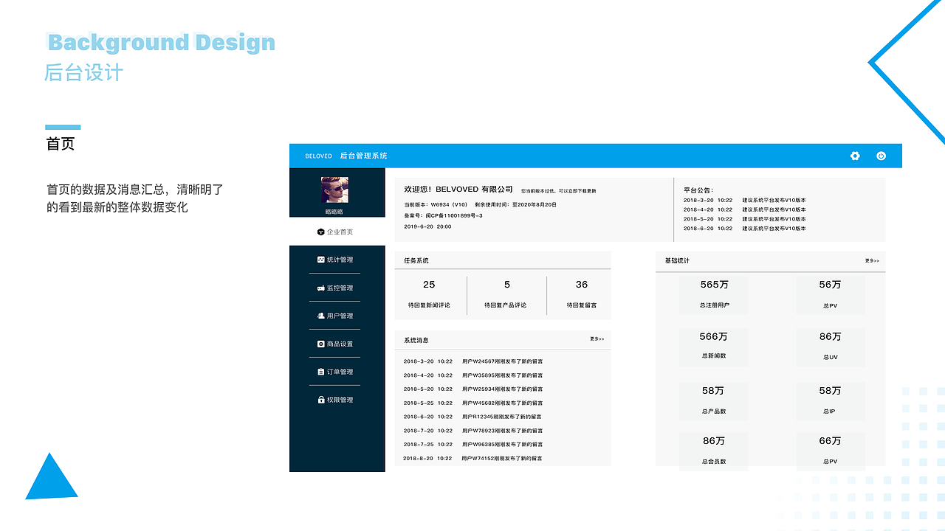945x531 pixels.
Task: Click the 用户管理 people icon
Action: [321, 316]
